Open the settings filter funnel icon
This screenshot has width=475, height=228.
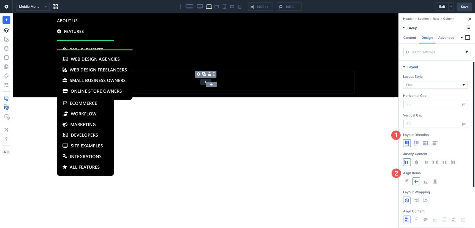tap(466, 52)
